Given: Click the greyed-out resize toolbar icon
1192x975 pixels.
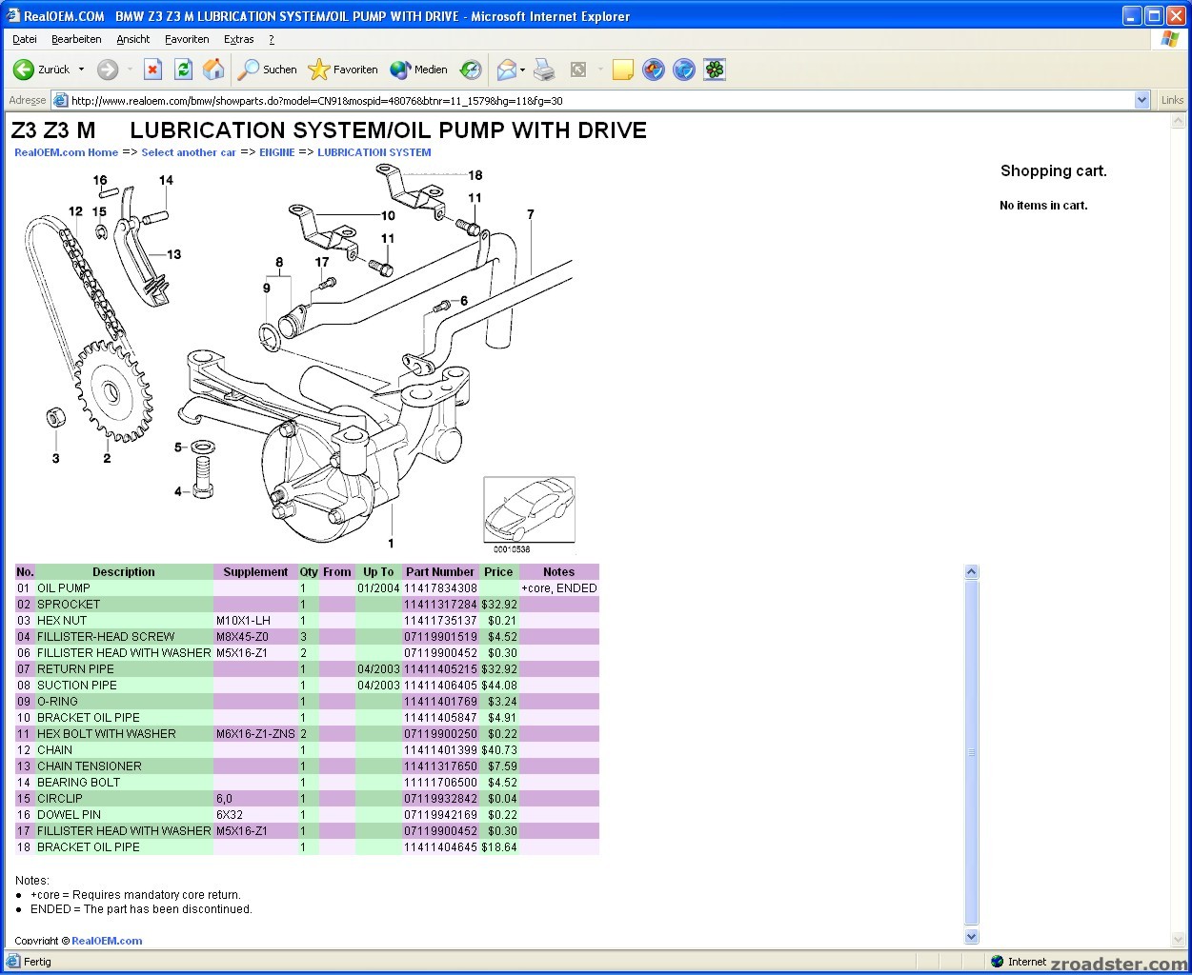Looking at the screenshot, I should (577, 70).
